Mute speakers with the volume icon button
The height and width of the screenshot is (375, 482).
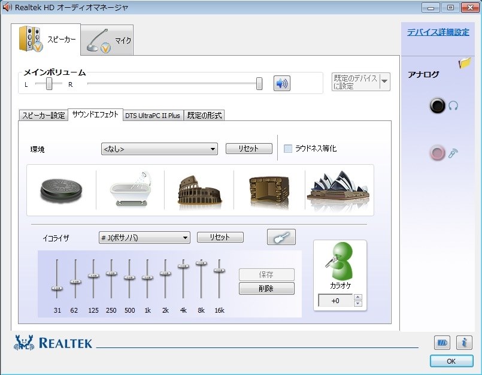[282, 83]
